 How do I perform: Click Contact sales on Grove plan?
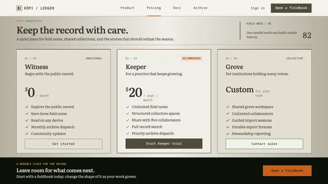pos(264,144)
